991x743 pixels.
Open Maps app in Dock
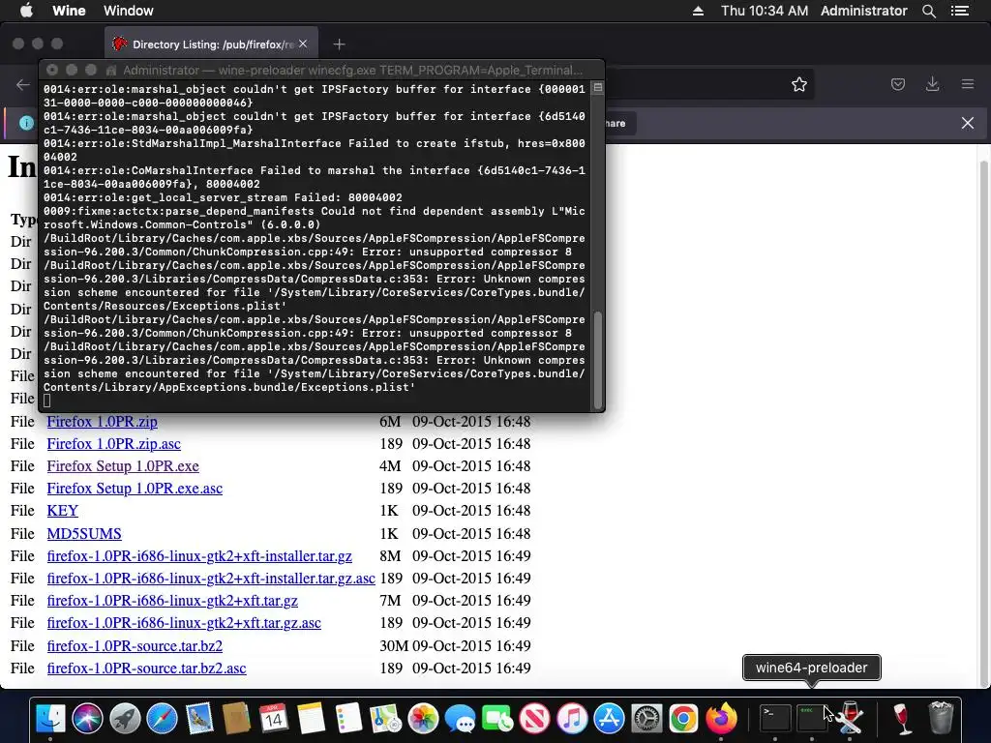click(385, 719)
